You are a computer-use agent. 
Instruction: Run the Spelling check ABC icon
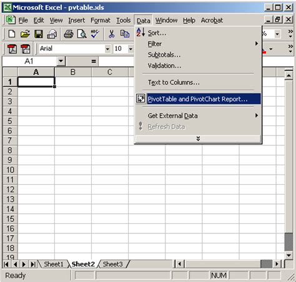[x=95, y=34]
